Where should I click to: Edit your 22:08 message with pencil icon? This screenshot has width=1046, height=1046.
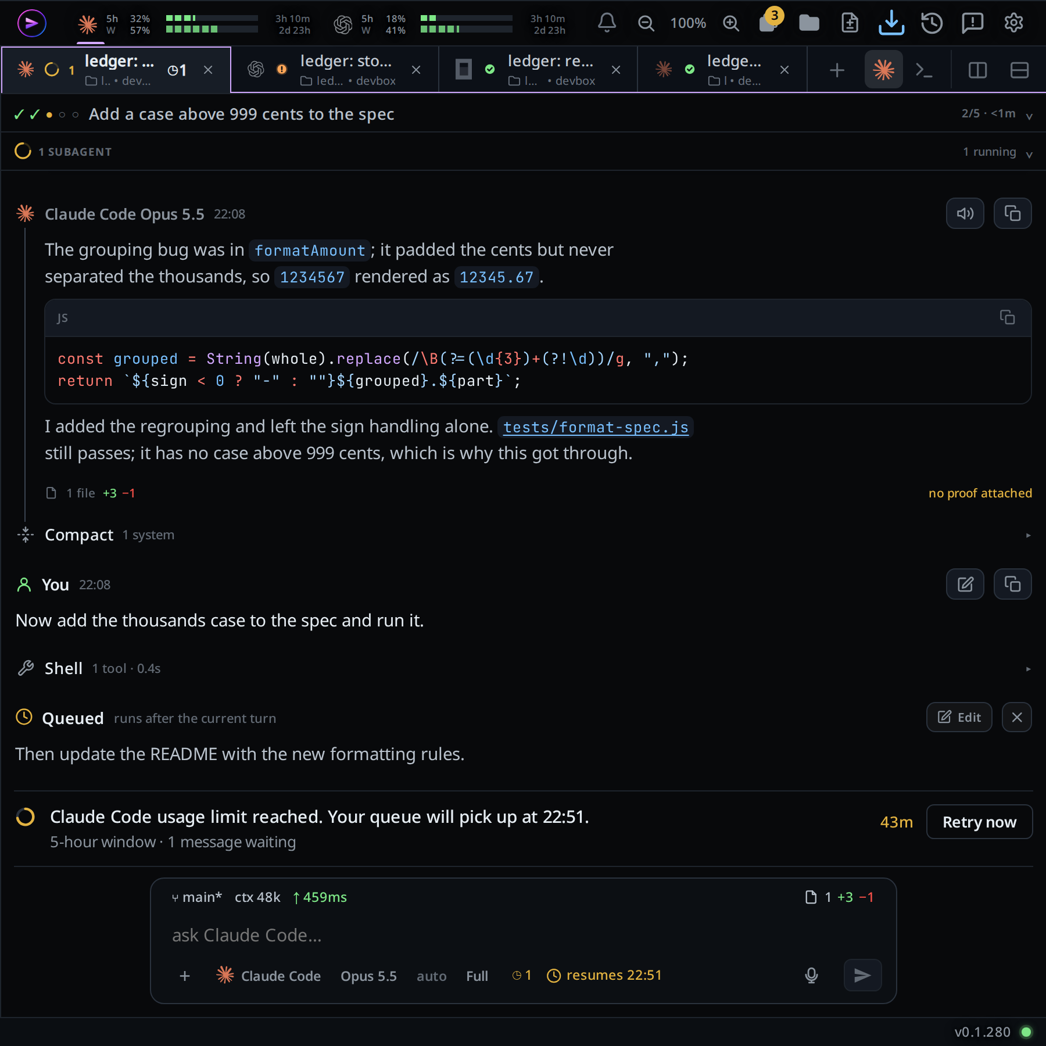965,584
